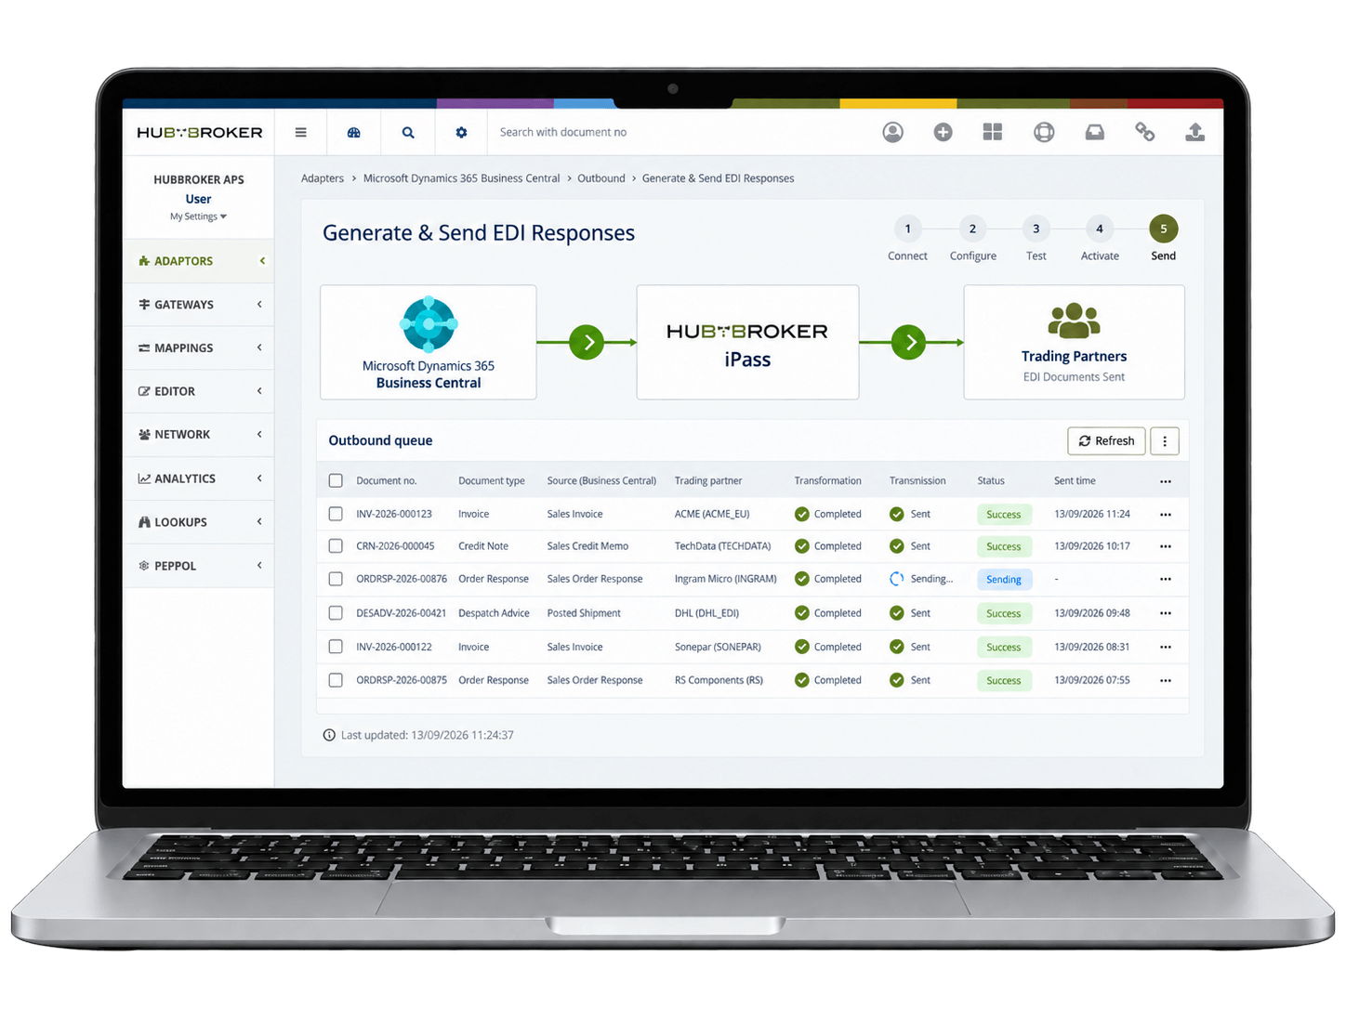Select the DESADV-2026-00421 row checkbox

[x=336, y=613]
